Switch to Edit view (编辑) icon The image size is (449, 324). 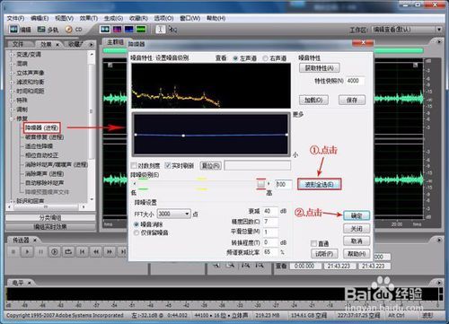pyautogui.click(x=13, y=29)
